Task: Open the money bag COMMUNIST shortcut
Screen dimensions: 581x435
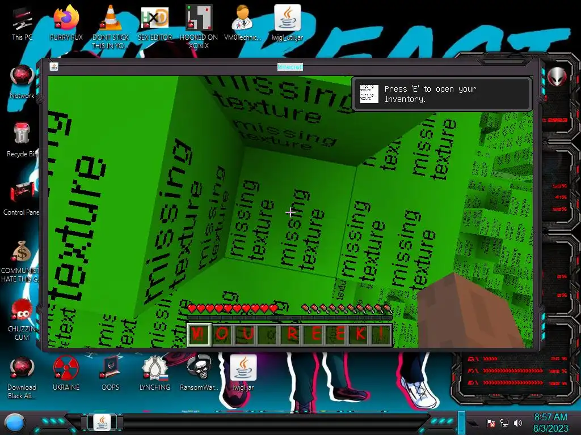Action: point(20,262)
